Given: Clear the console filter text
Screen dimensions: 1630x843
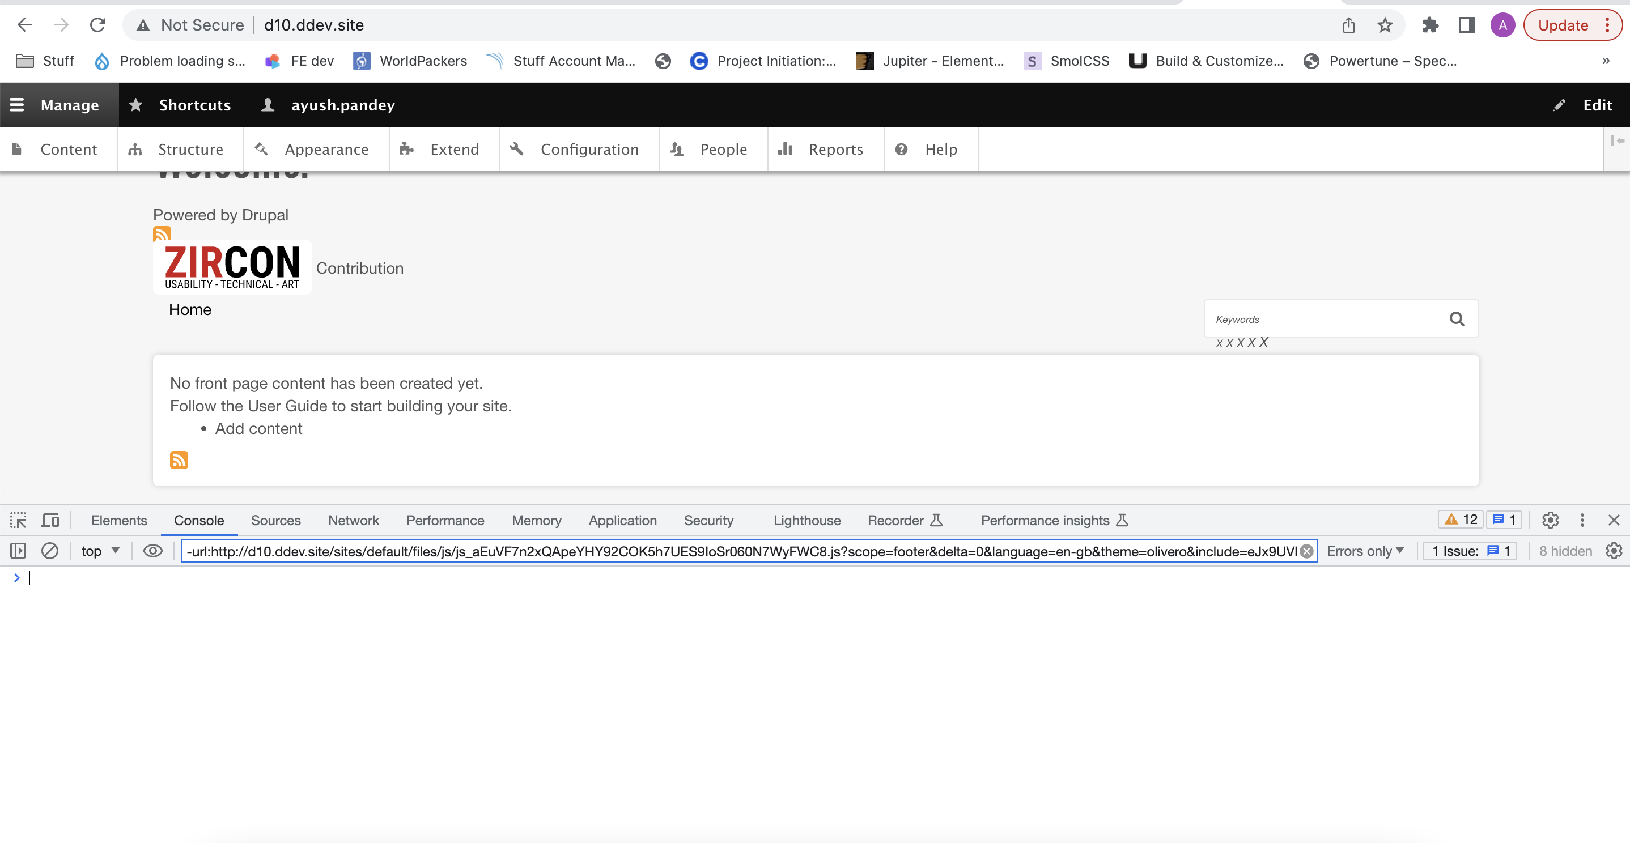Looking at the screenshot, I should 1306,551.
